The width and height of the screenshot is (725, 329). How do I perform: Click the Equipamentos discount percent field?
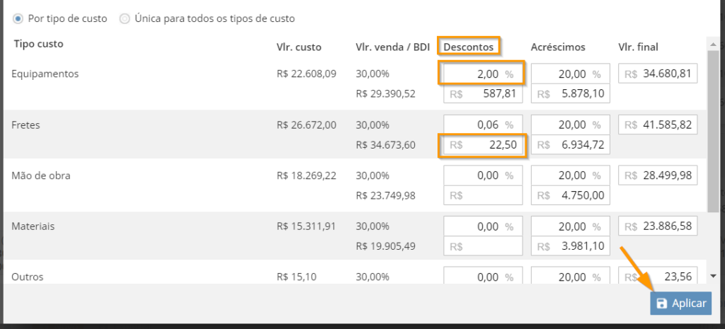tap(483, 74)
